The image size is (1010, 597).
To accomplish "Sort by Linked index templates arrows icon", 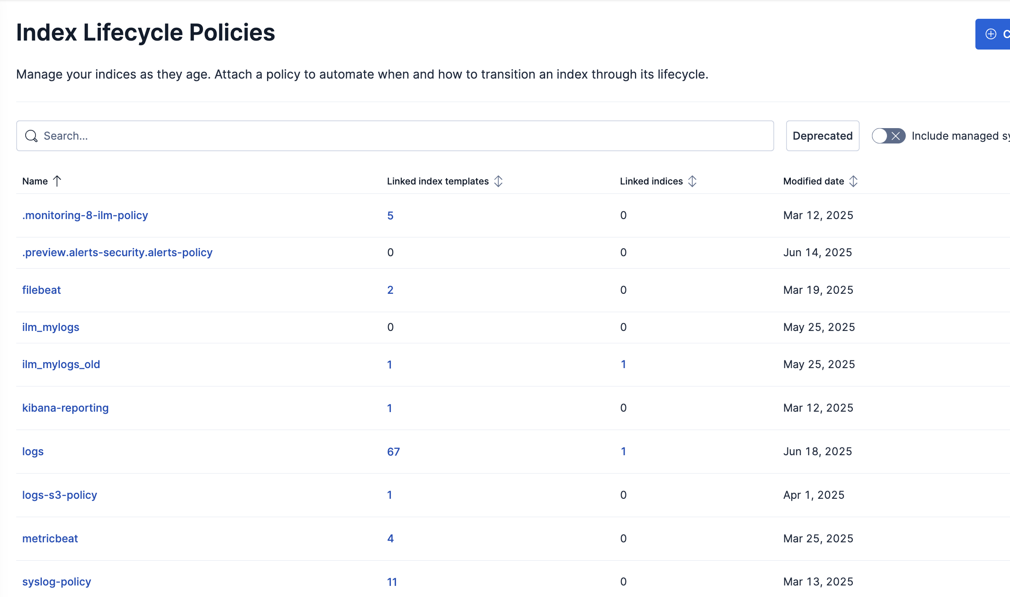I will coord(498,181).
